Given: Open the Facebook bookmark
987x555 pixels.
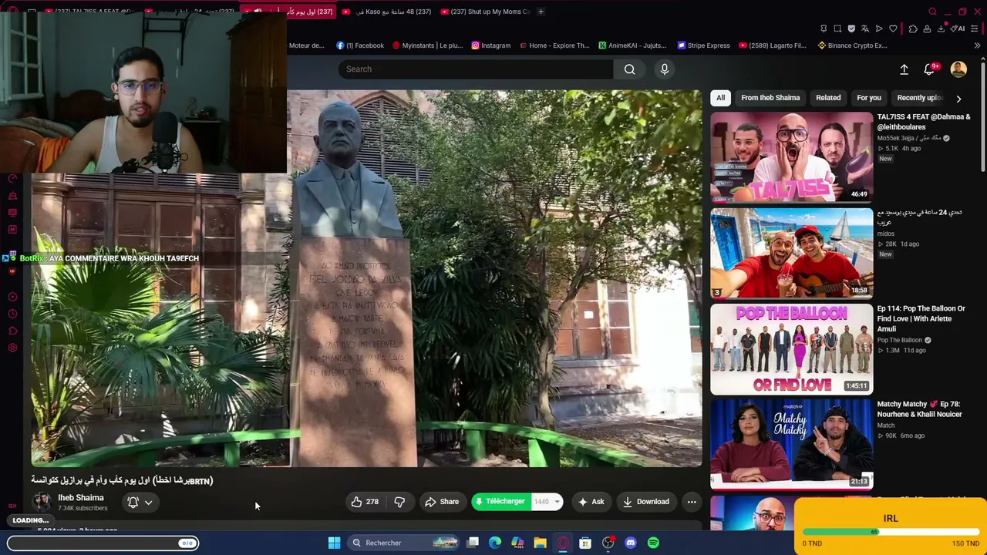Looking at the screenshot, I should [x=360, y=45].
